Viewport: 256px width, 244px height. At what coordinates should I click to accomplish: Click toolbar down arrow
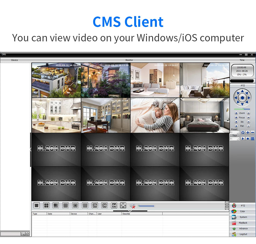227,208
